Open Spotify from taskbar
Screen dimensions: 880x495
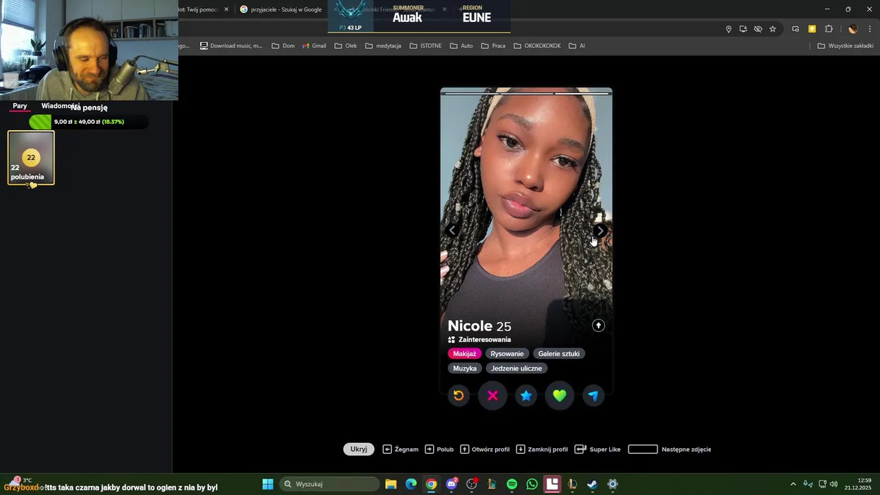tap(511, 484)
